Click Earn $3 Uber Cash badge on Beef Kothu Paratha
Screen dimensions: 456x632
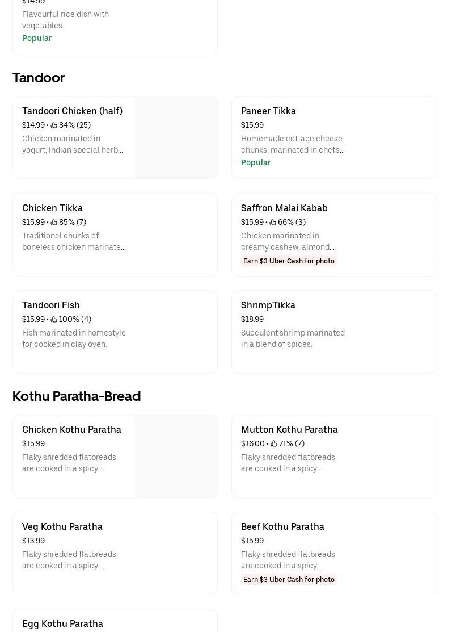coord(289,580)
